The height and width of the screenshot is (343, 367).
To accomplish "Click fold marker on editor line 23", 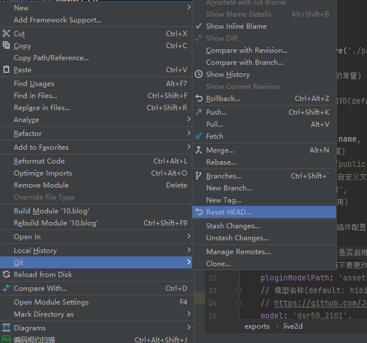I will click(x=239, y=291).
